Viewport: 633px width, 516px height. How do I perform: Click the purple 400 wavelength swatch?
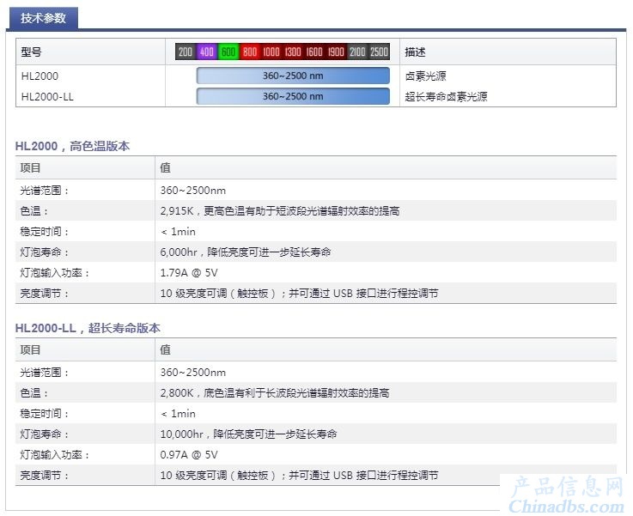click(x=207, y=52)
